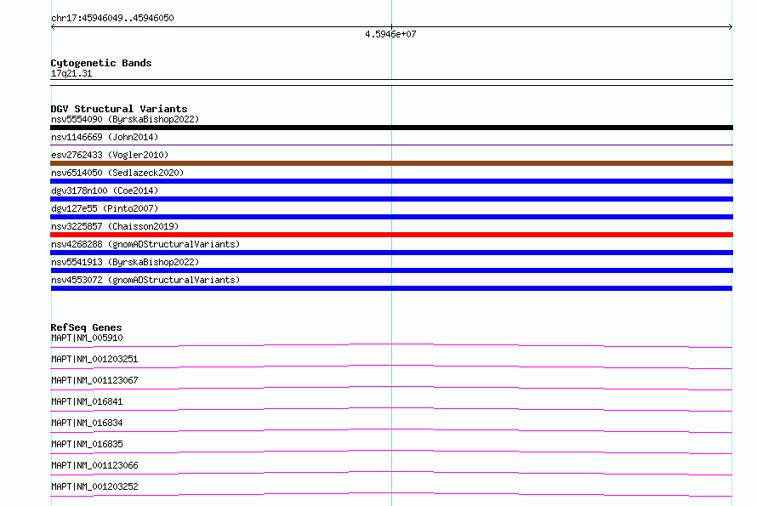Screen dimensions: 757x506
Task: Click the magenta intron line of MAPT|NM_016835
Action: [391, 452]
